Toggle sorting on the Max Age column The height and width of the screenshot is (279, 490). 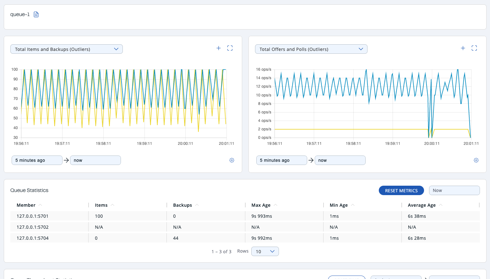tap(275, 205)
